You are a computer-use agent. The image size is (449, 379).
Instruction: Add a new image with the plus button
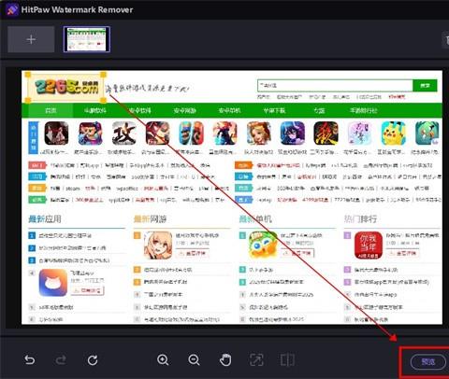(x=31, y=39)
